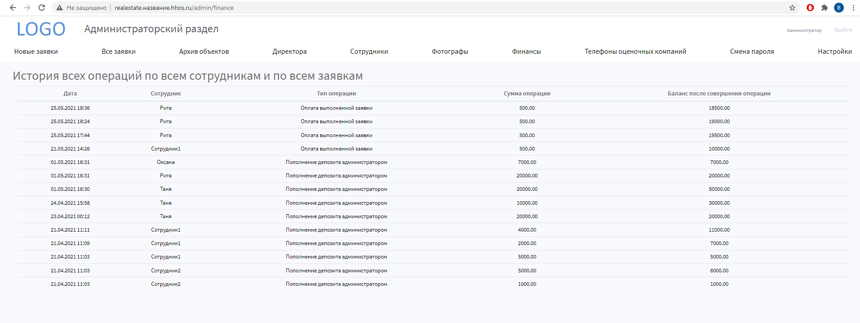The height and width of the screenshot is (323, 860).
Task: Click the Администраторский раздел title
Action: (x=151, y=29)
